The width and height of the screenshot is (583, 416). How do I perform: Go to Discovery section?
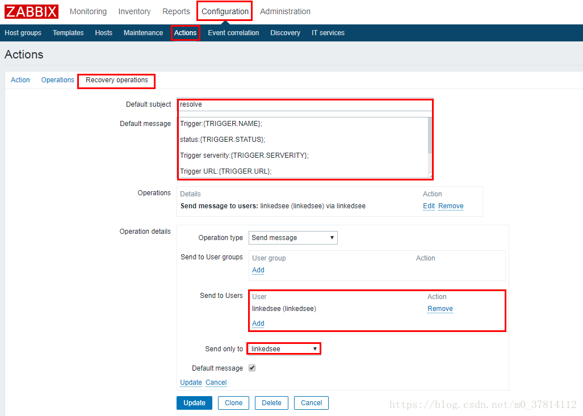click(x=285, y=33)
